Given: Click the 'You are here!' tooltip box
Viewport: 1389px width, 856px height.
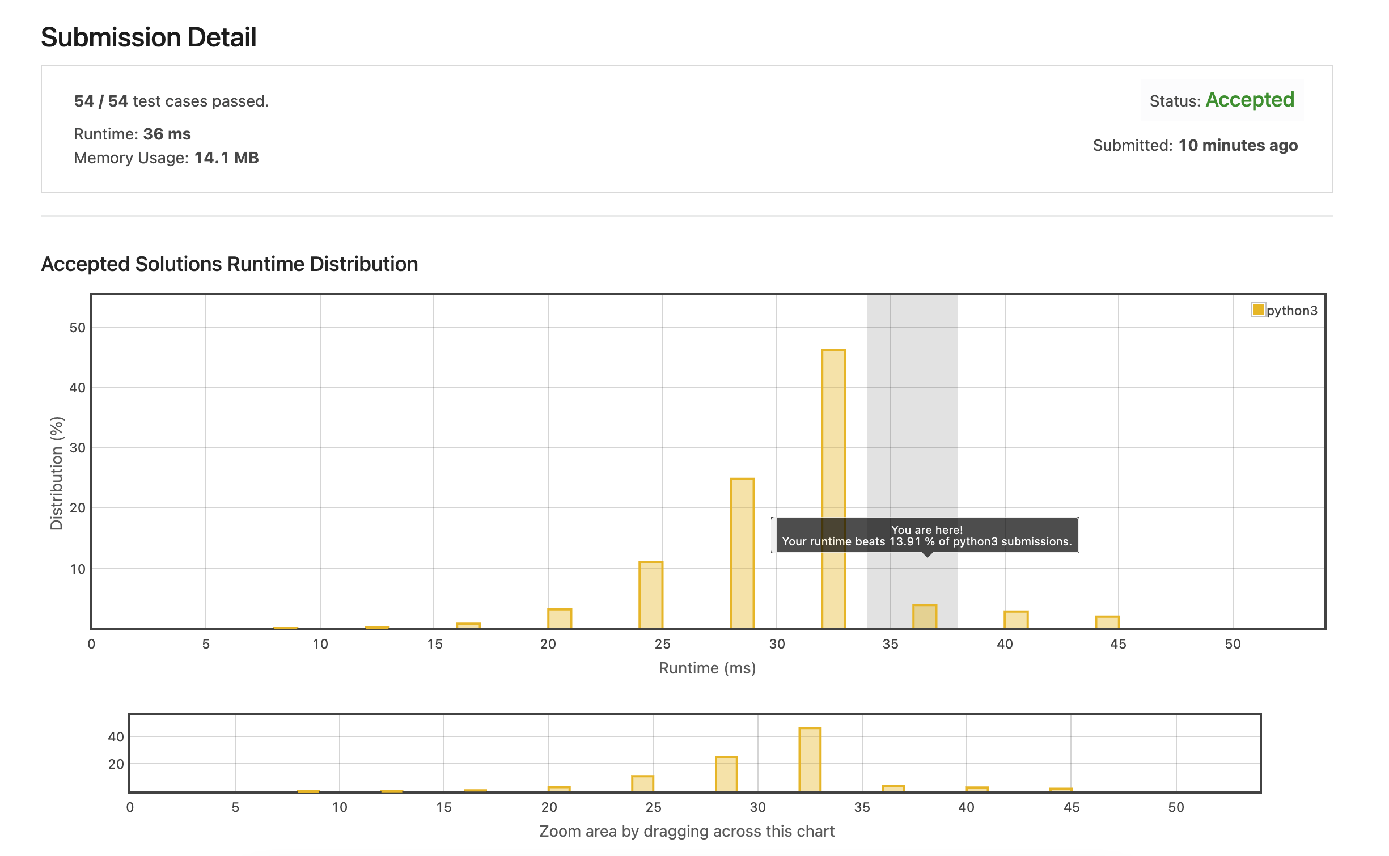Looking at the screenshot, I should pyautogui.click(x=926, y=535).
